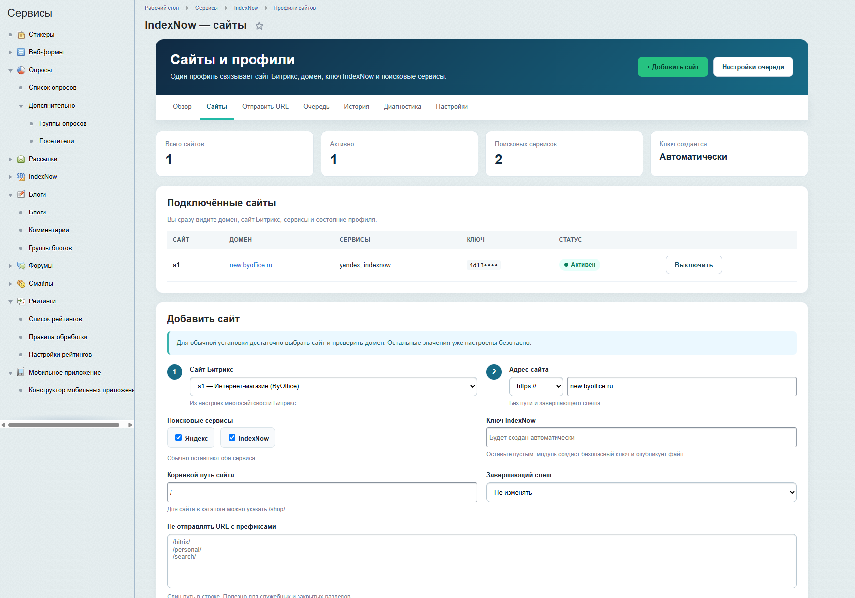Focus the Ключ IndexNow input field

(641, 437)
